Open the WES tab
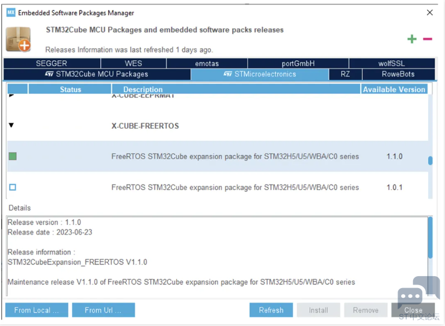445x326 pixels. click(133, 63)
